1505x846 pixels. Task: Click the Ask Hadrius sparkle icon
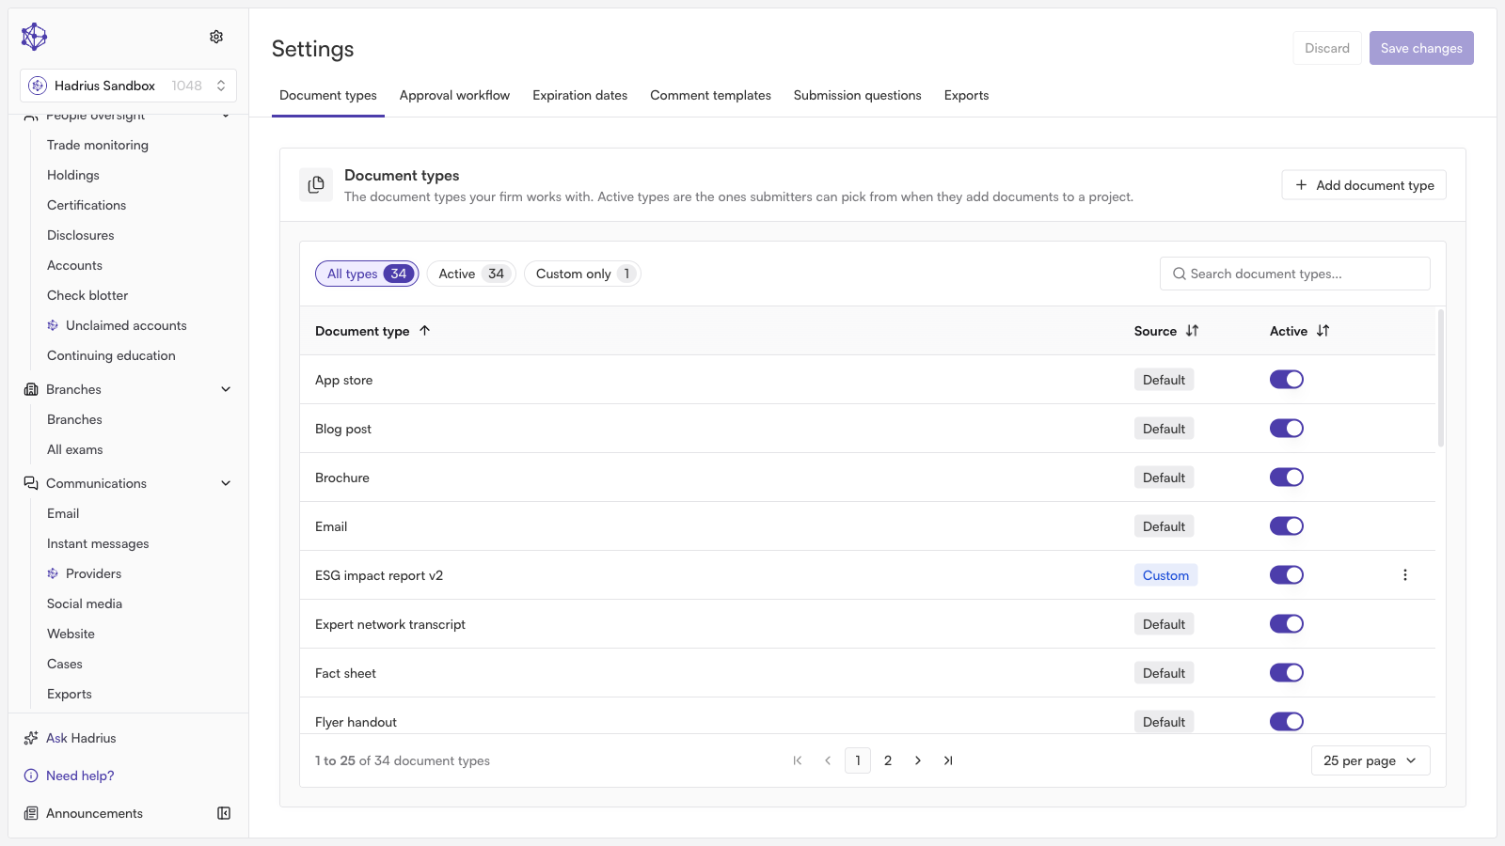(31, 738)
